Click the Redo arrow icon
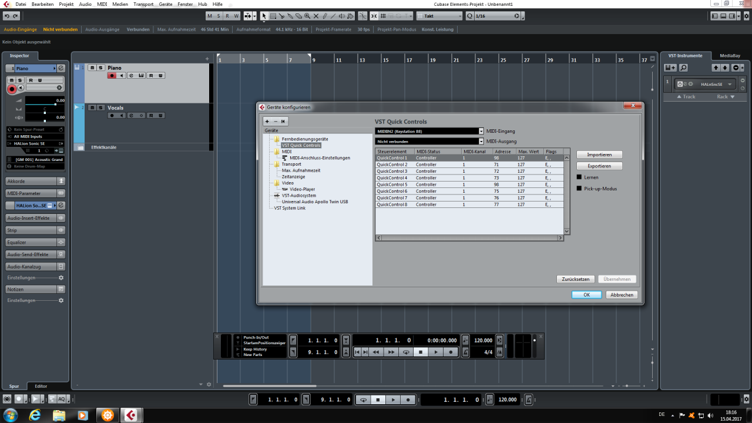 pos(16,16)
